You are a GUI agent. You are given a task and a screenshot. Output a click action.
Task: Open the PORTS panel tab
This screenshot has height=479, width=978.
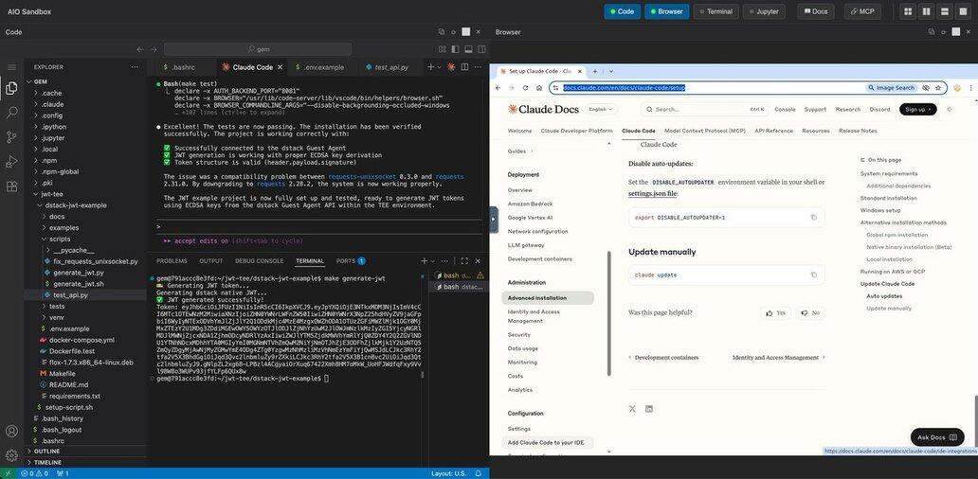click(351, 261)
